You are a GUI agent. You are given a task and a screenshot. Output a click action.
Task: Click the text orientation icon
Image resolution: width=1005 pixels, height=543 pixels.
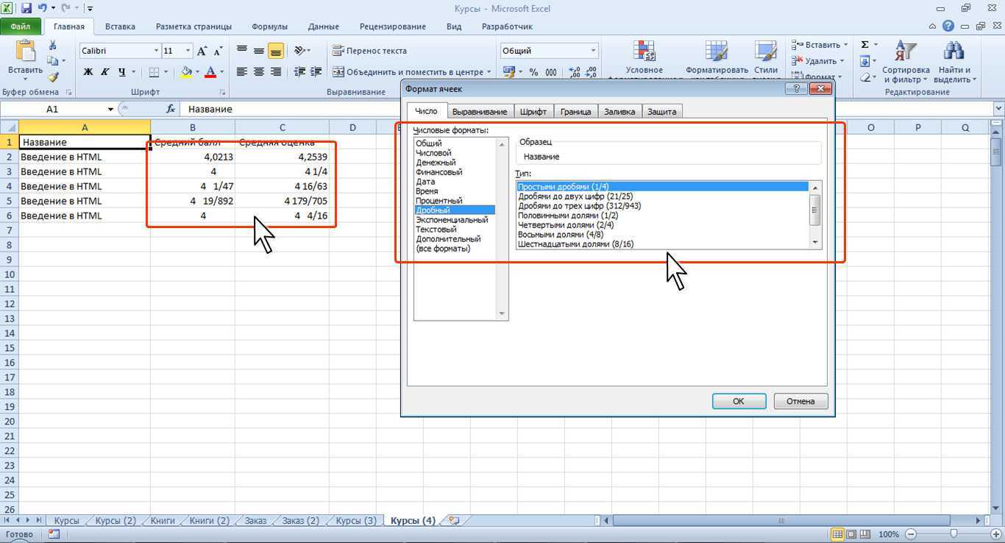point(299,51)
